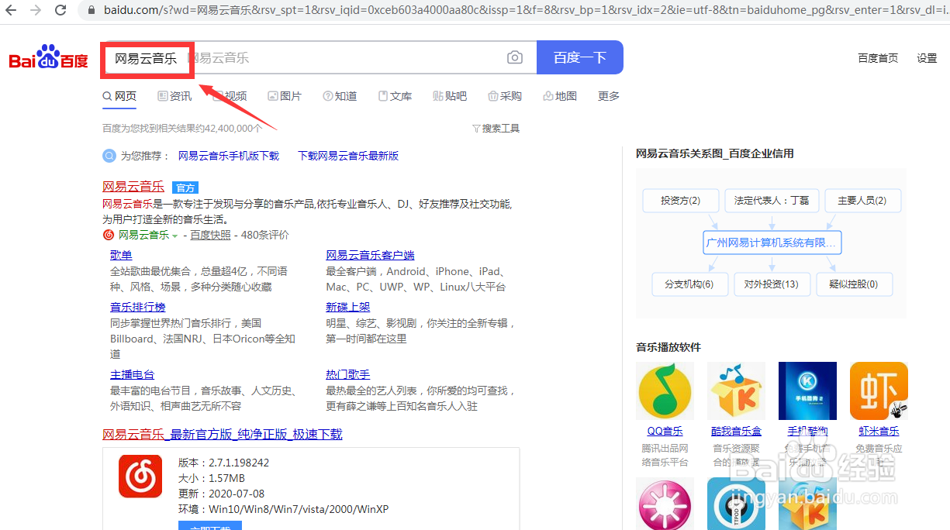Click the 广州网易计算机系统有限 node
950x530 pixels.
point(772,243)
